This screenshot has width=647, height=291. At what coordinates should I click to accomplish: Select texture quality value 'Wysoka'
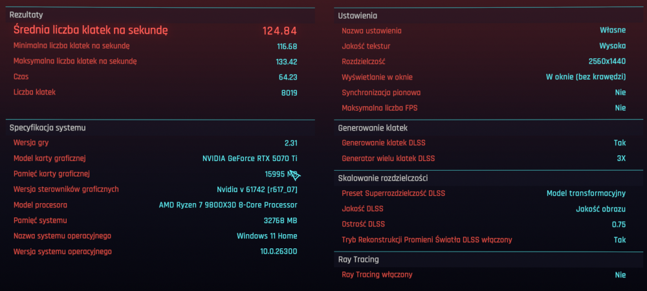(x=612, y=46)
